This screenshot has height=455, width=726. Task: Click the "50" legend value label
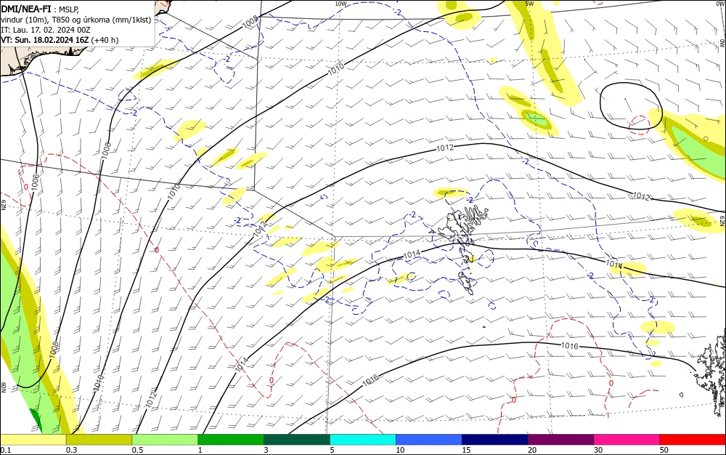664,451
